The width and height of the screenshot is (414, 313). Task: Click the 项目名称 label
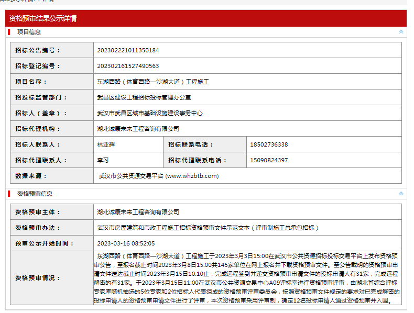pos(31,82)
